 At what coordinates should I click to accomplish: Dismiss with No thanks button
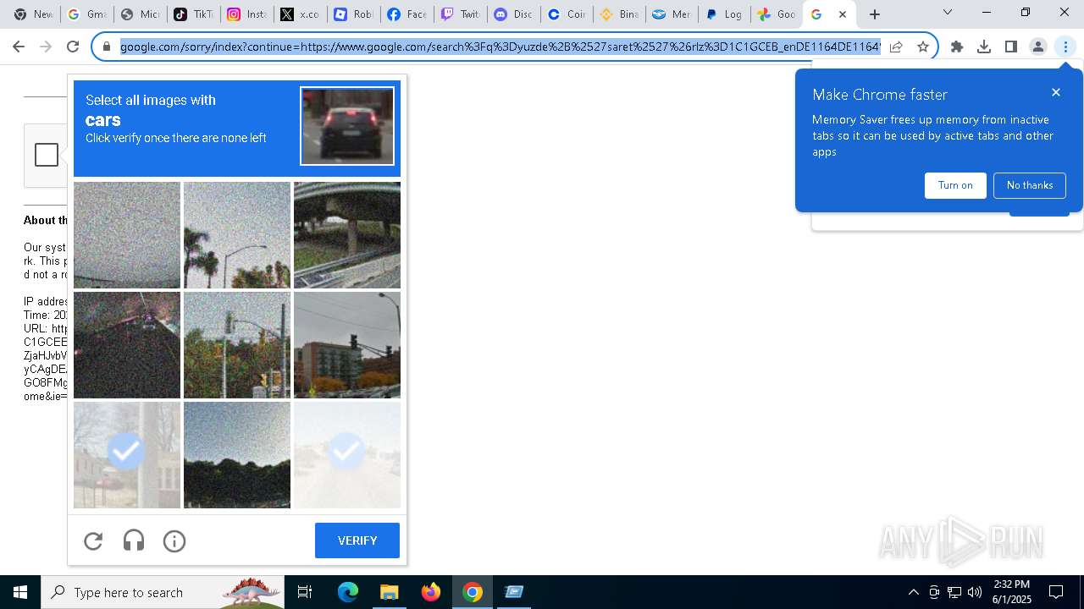click(x=1030, y=185)
